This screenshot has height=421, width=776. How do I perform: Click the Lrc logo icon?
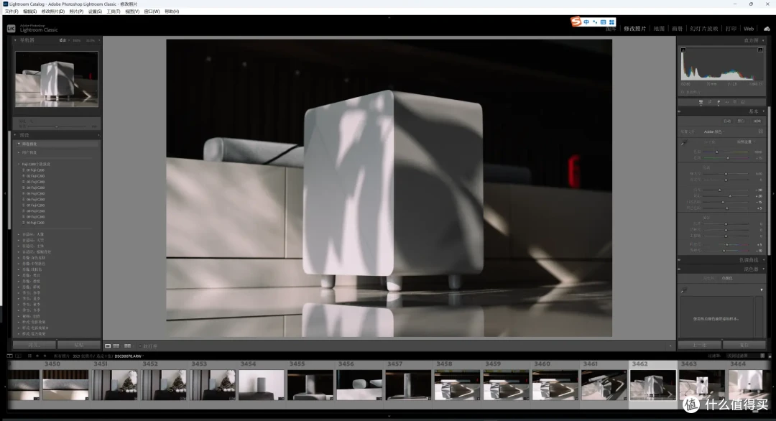11,29
